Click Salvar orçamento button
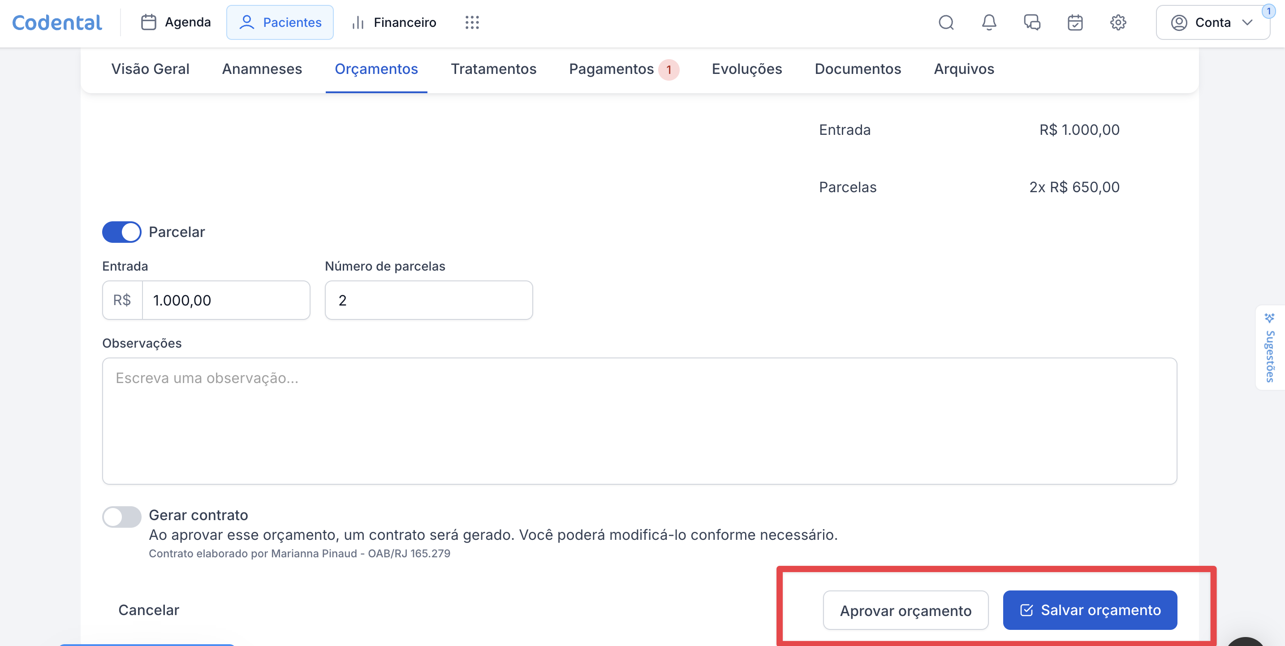Viewport: 1285px width, 646px height. tap(1090, 610)
